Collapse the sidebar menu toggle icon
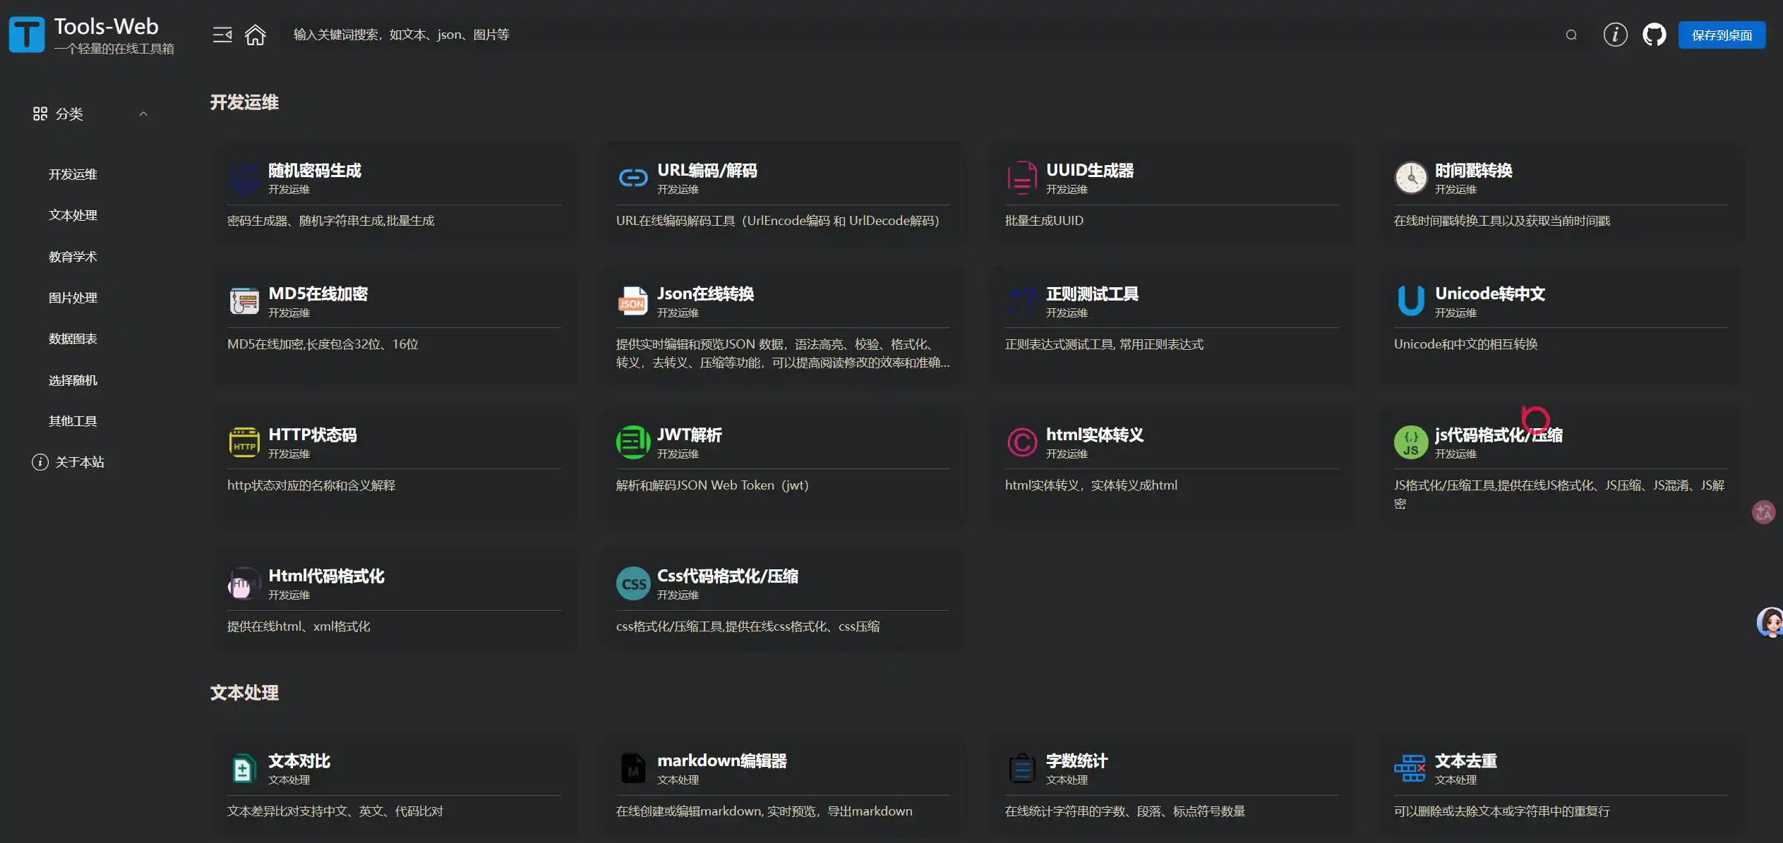 (222, 35)
